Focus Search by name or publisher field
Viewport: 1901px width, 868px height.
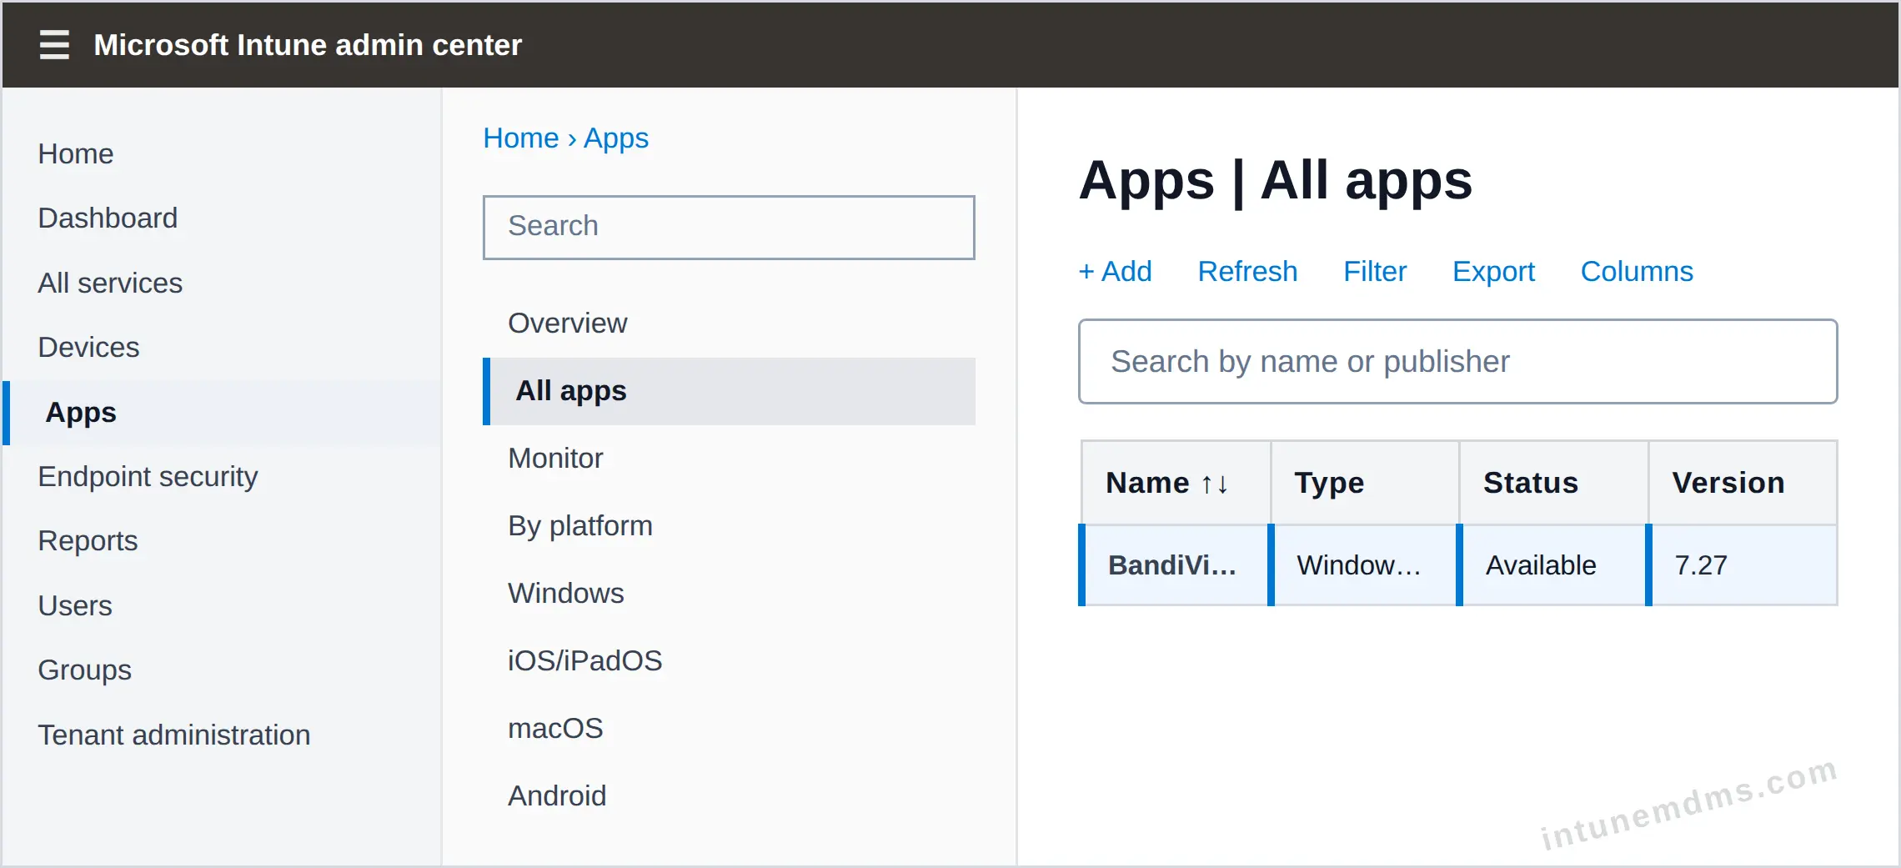coord(1457,362)
